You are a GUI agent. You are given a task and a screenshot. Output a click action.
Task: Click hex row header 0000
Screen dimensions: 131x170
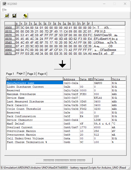click(10, 28)
